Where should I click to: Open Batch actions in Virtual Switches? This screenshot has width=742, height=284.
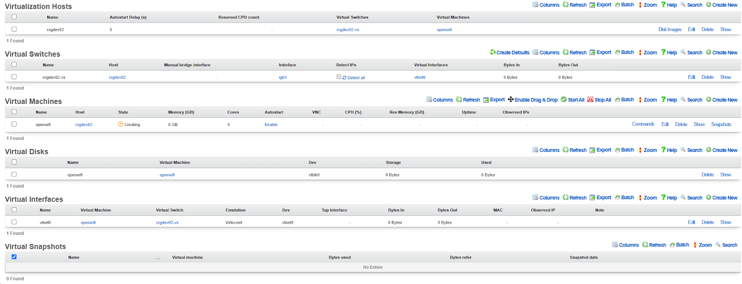pos(624,52)
